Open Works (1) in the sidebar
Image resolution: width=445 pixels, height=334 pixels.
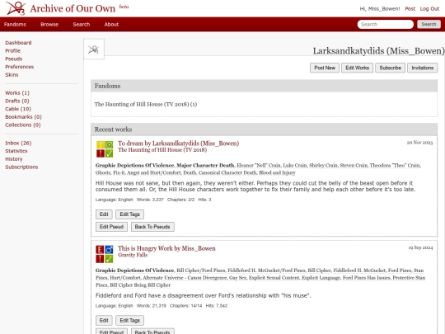pos(17,93)
